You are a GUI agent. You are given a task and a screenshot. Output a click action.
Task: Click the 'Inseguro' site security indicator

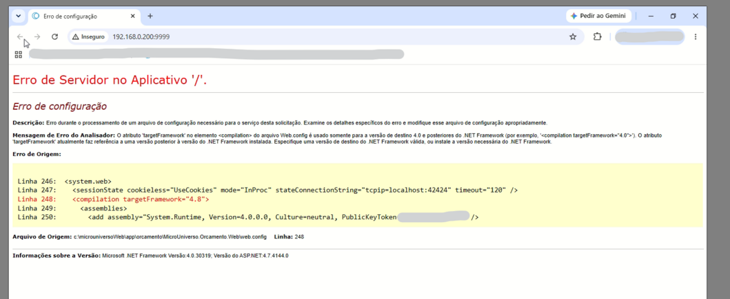click(x=88, y=36)
